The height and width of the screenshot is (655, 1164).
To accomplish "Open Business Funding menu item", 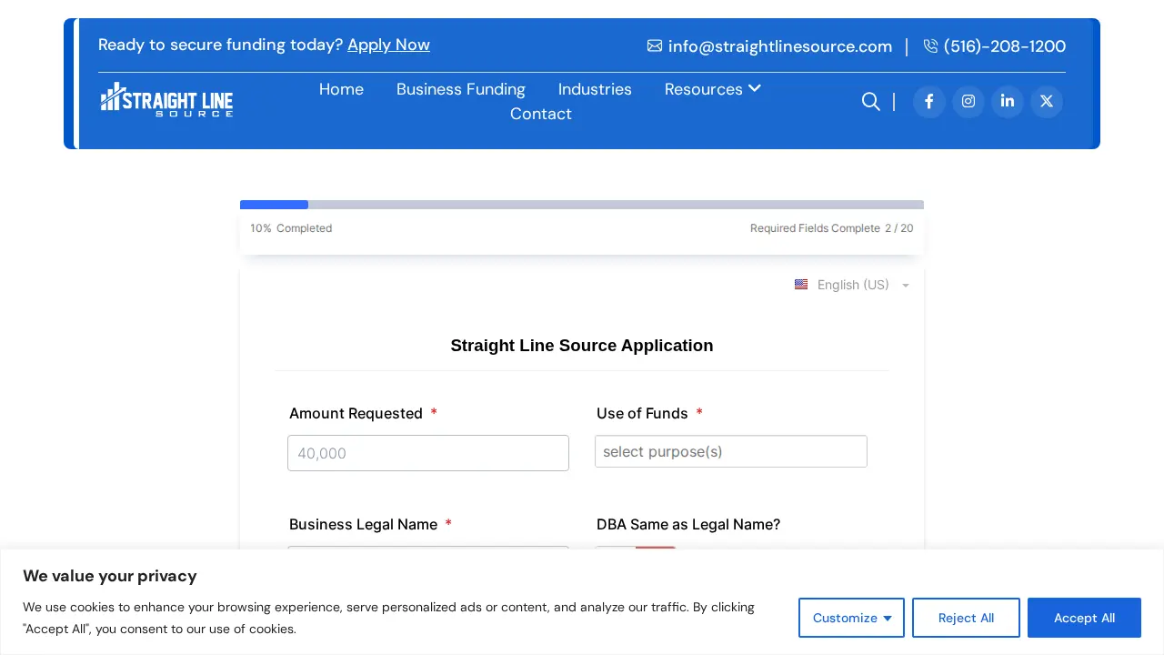I will point(461,89).
